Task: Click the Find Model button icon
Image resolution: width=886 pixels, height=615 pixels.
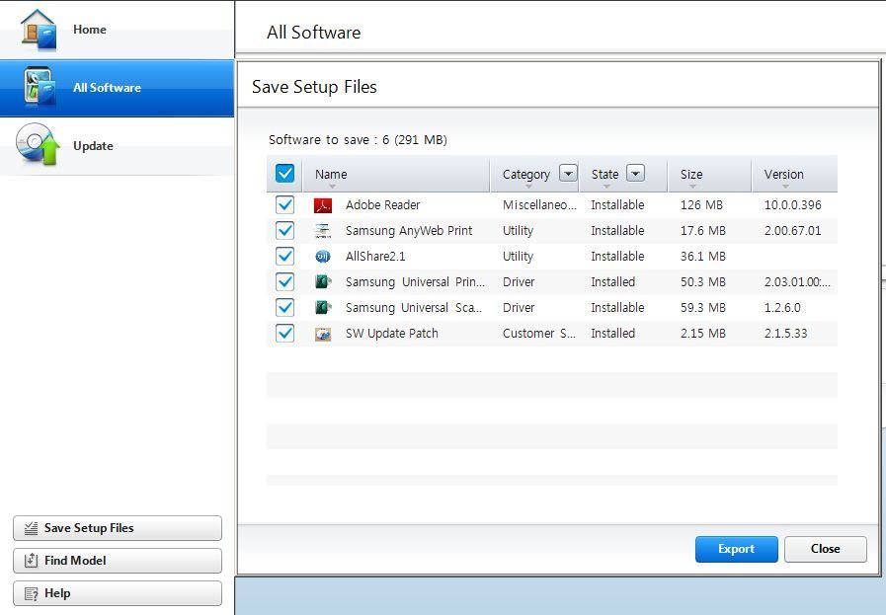Action: coord(31,561)
